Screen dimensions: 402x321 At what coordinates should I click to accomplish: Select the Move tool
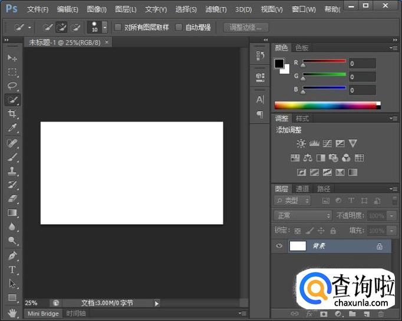coord(12,58)
